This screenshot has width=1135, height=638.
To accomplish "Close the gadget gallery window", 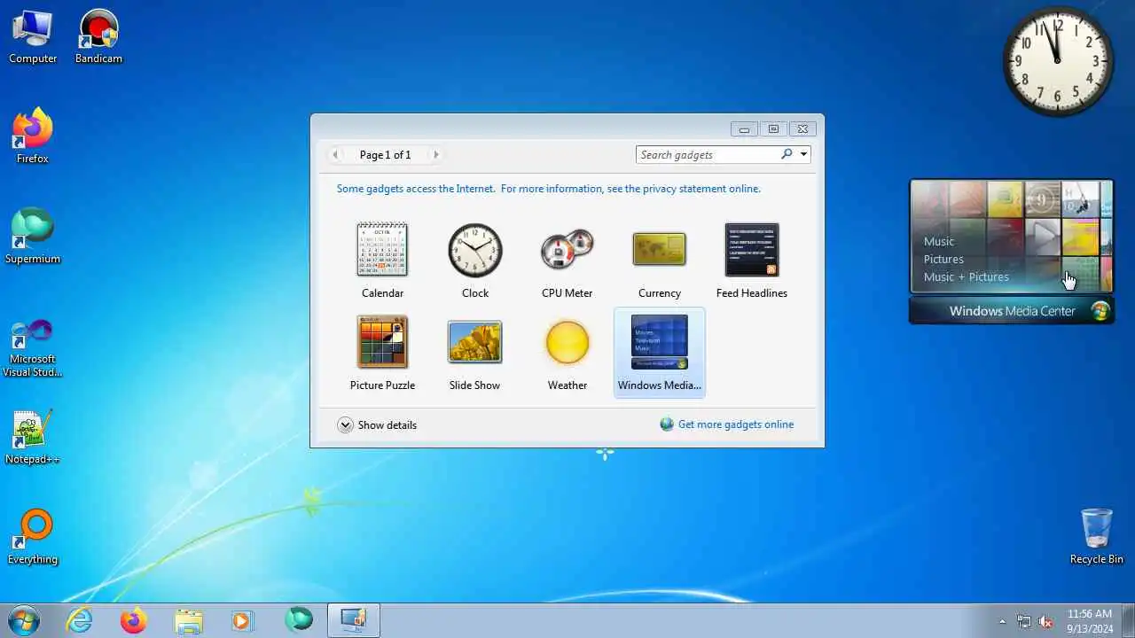I will point(802,128).
